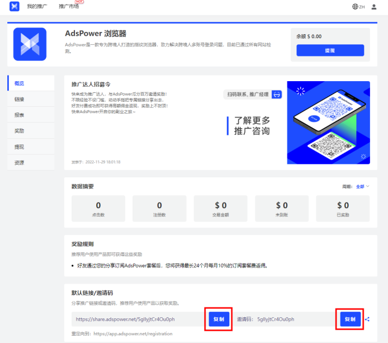Image resolution: width=388 pixels, height=343 pixels.
Task: Click the 奖励规则 section heading
Action: [83, 244]
